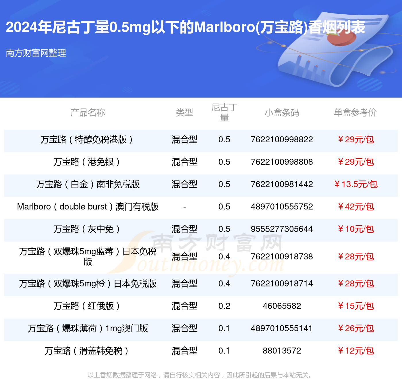Click price ￥15元/包

[355, 306]
